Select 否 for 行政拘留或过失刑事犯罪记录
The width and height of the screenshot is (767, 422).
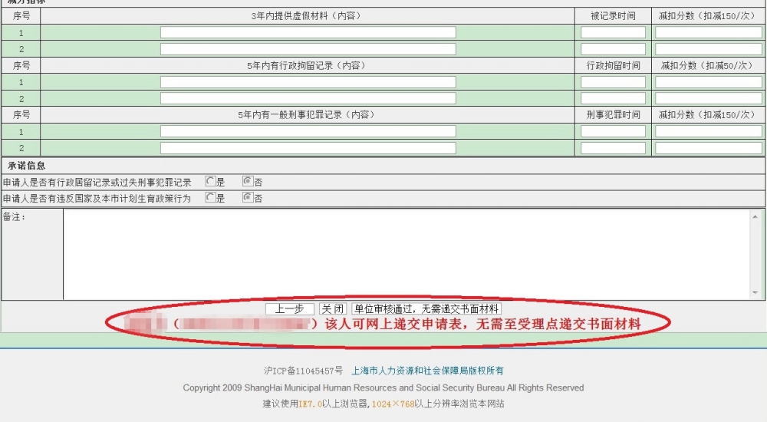[247, 182]
